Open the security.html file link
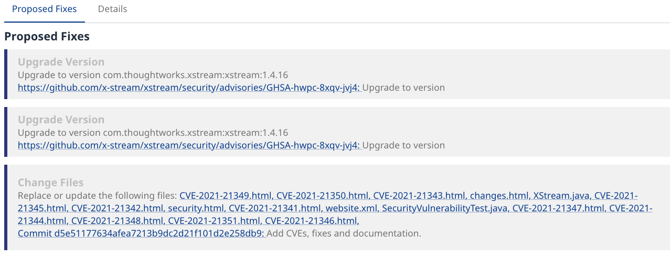670x257 pixels. click(x=196, y=208)
